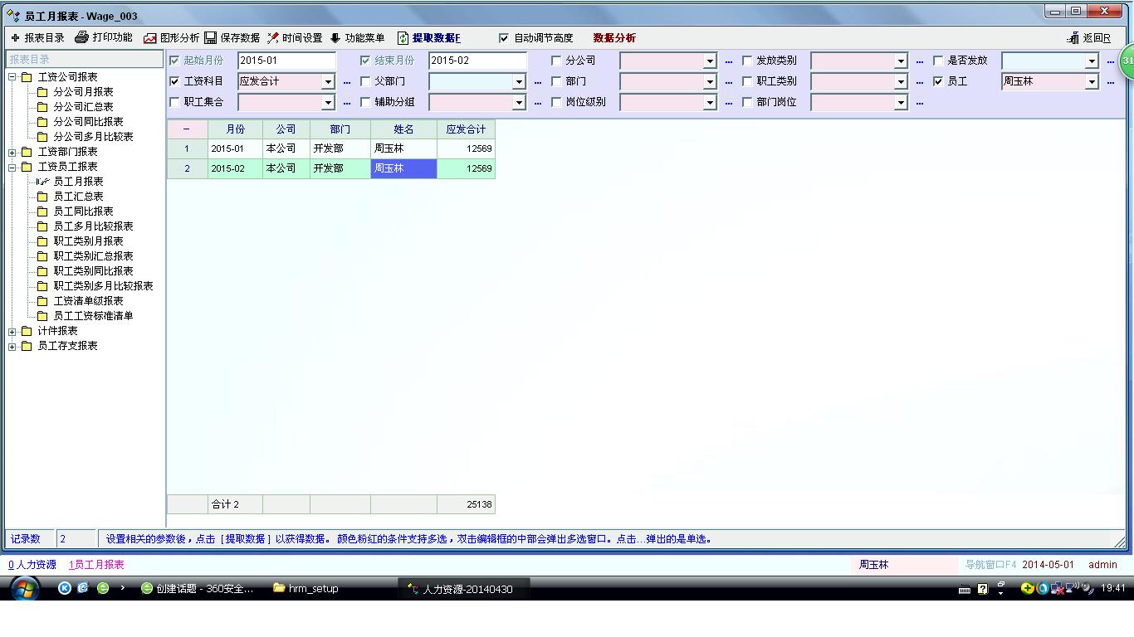Switch to the 0人力资源 tab
The height and width of the screenshot is (637, 1134).
pyautogui.click(x=32, y=565)
